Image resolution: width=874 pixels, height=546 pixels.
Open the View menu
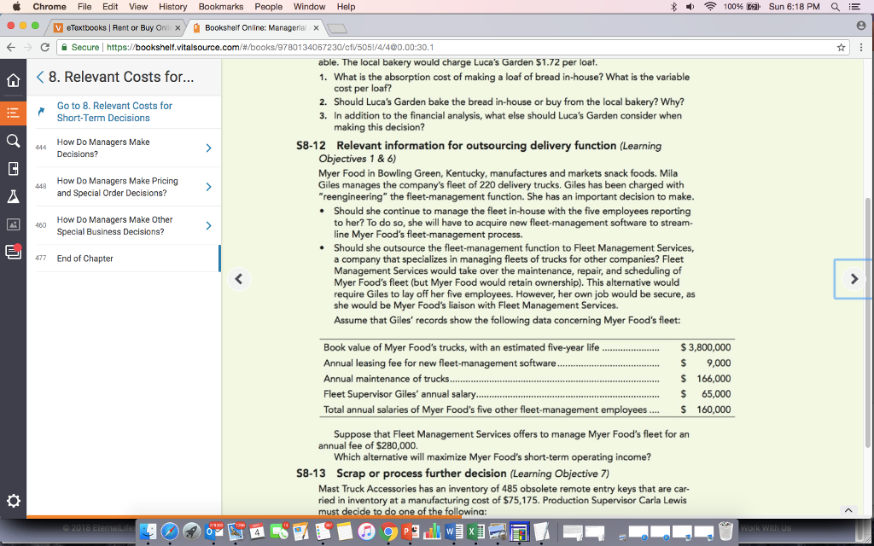point(138,7)
